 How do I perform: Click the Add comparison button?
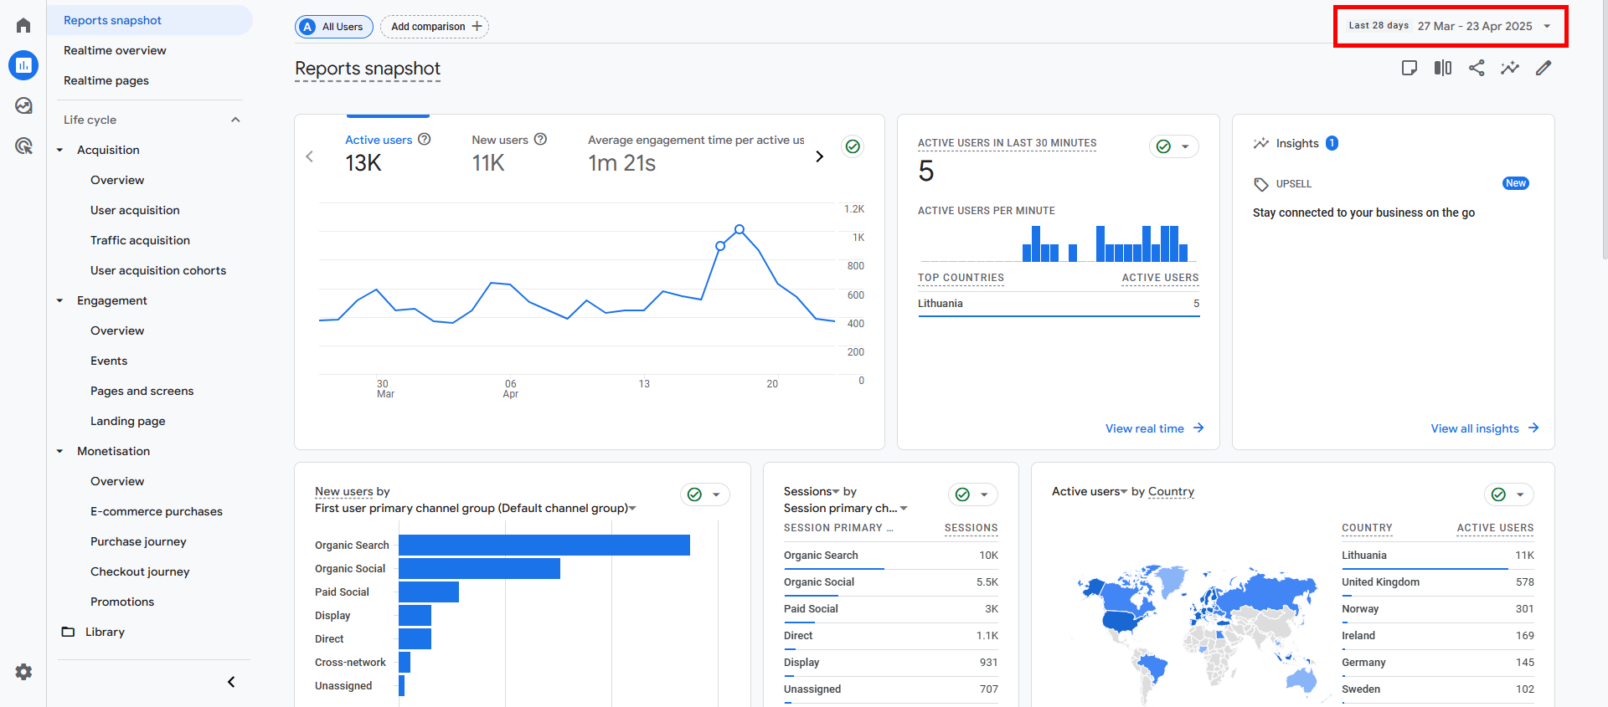click(x=435, y=27)
